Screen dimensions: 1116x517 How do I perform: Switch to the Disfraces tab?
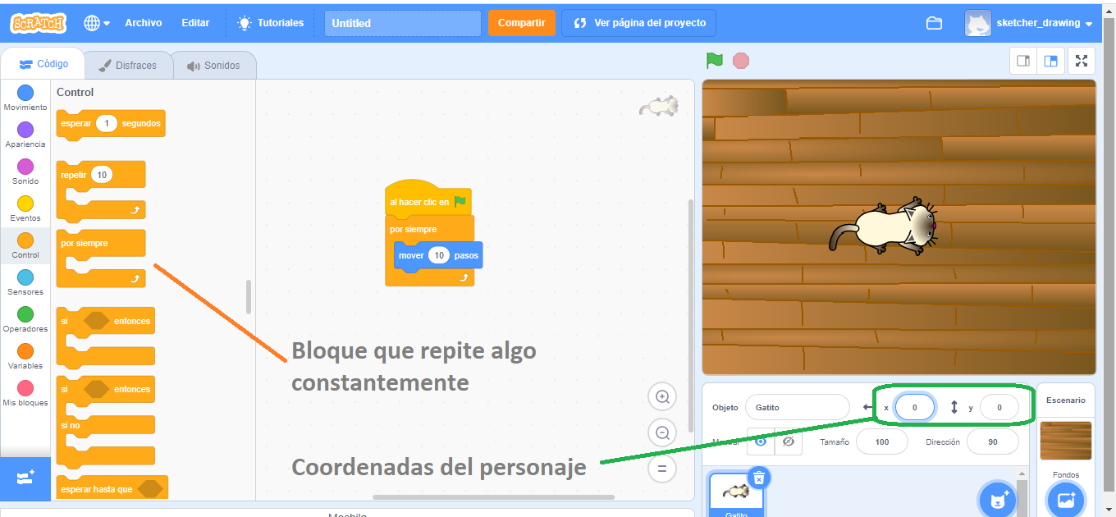(x=128, y=64)
